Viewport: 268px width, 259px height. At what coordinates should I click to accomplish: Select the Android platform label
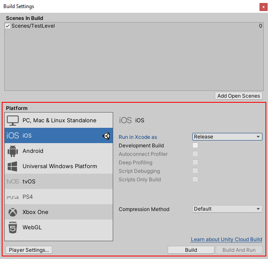(33, 151)
